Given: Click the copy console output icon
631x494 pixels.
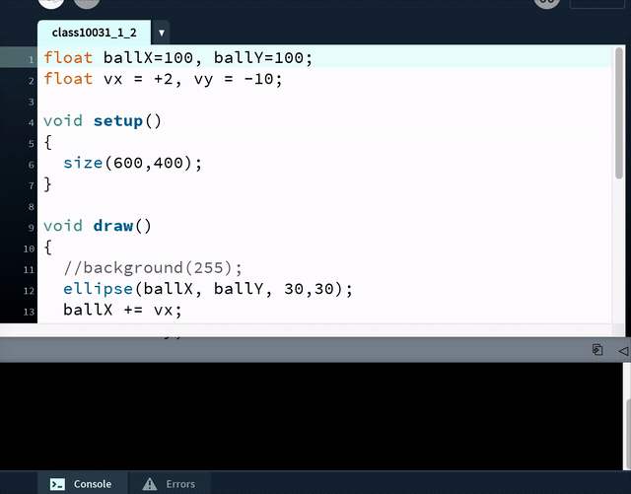Looking at the screenshot, I should (597, 350).
